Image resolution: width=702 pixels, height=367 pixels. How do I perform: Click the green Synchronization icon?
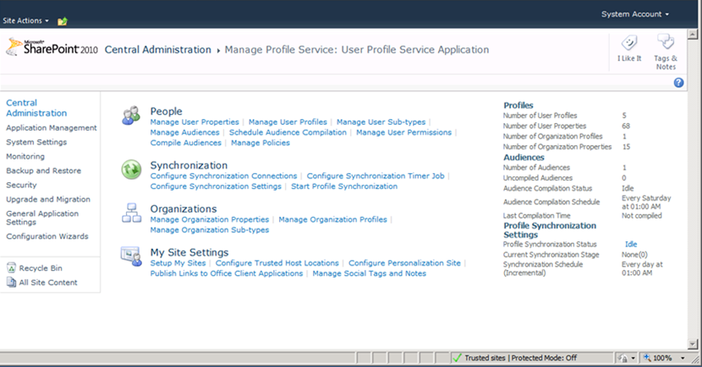(131, 170)
